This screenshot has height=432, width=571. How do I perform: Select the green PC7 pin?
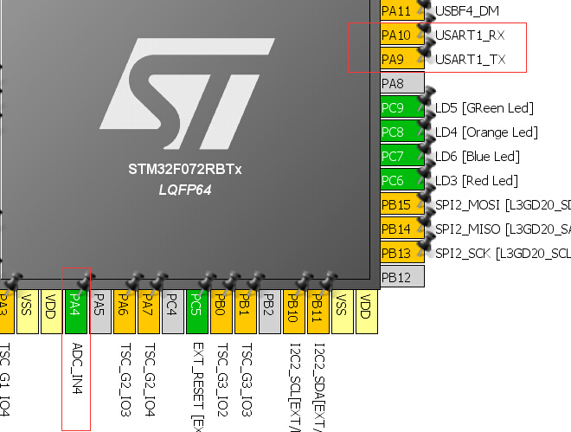(x=402, y=156)
